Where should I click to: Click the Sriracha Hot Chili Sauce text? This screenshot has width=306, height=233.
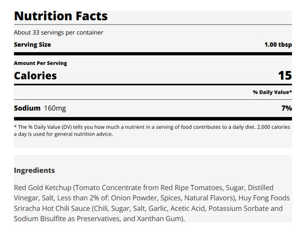[52, 208]
